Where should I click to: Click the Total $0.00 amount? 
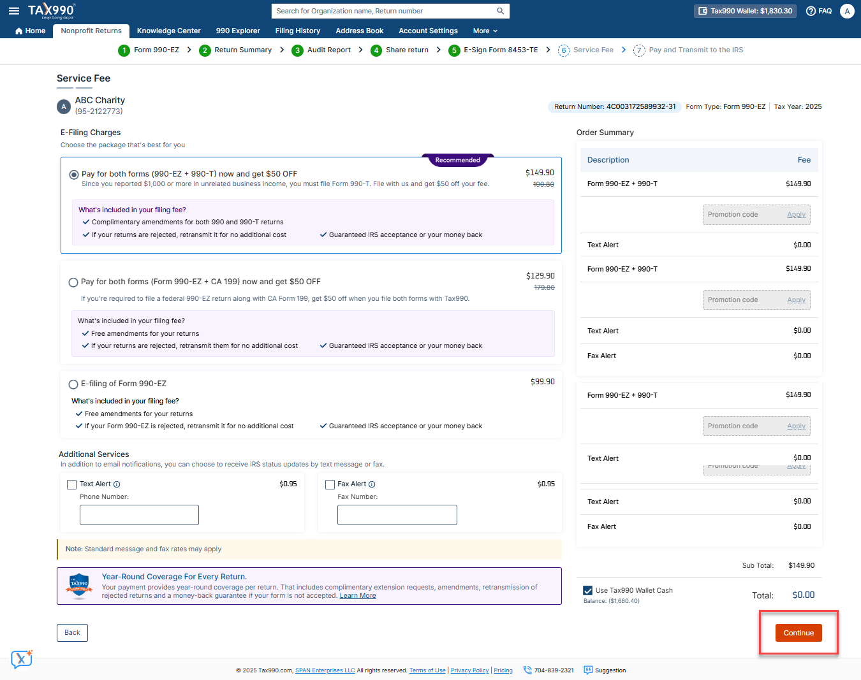click(x=804, y=595)
